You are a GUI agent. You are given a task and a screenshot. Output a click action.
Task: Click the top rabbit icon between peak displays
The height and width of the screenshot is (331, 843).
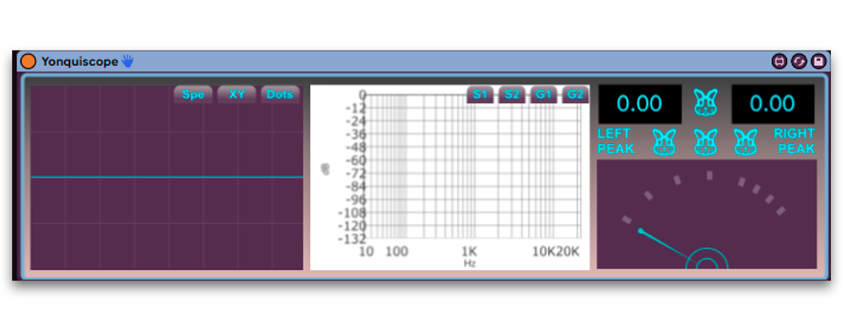pyautogui.click(x=705, y=104)
